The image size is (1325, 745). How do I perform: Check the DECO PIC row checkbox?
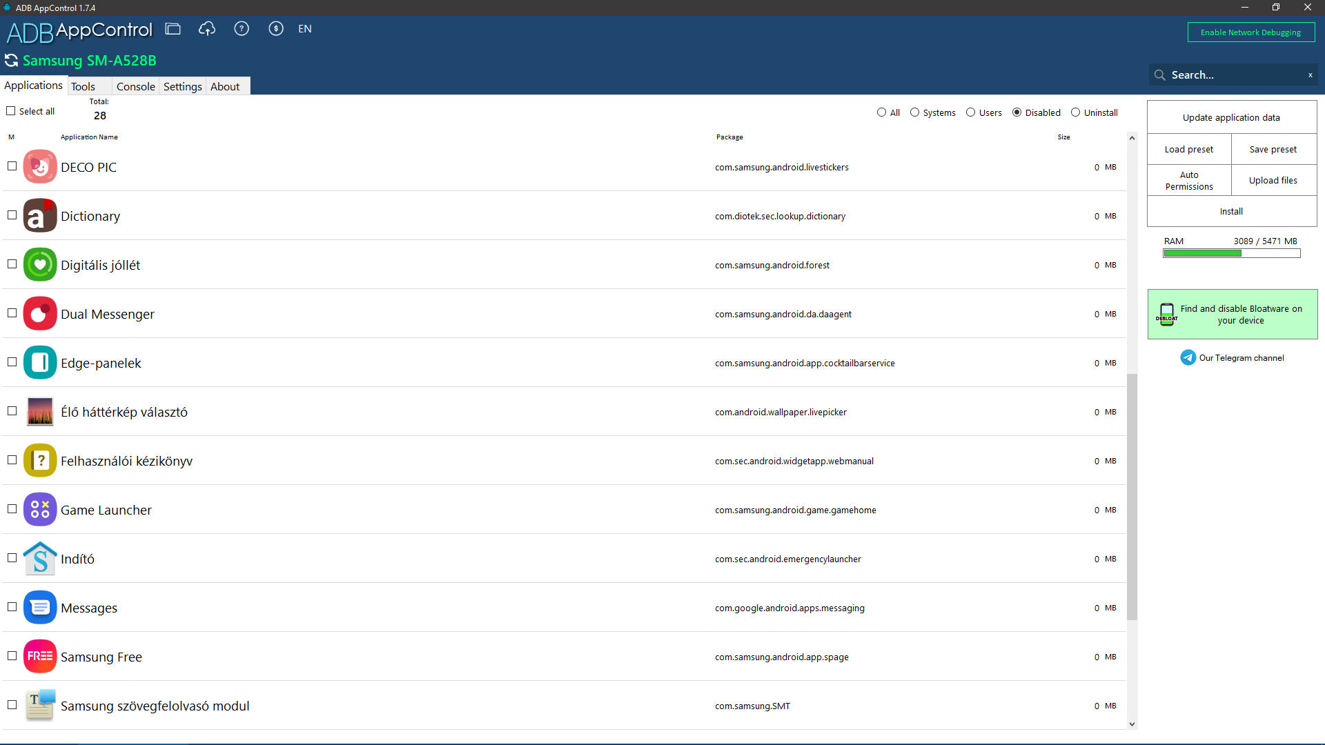tap(12, 166)
